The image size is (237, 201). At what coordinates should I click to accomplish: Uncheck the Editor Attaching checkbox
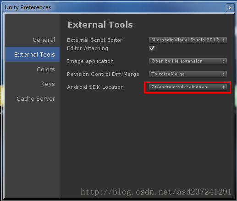(x=152, y=49)
